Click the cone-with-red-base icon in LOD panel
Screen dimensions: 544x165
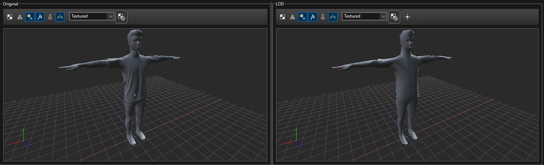[x=323, y=17]
